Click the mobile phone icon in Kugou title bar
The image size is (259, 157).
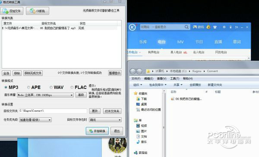(231, 27)
